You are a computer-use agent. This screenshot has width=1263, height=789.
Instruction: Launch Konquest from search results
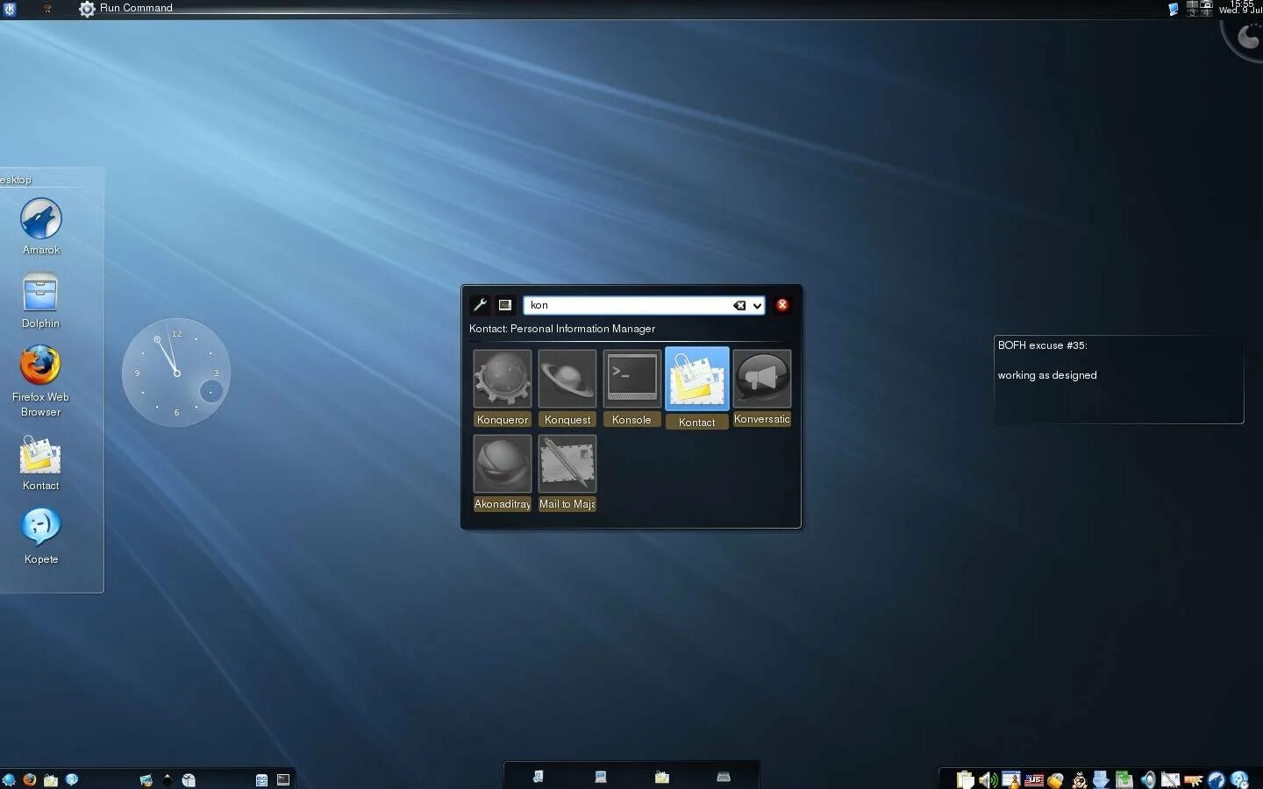tap(567, 388)
